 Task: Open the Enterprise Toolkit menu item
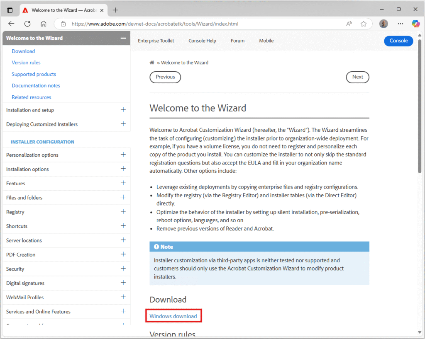point(156,41)
